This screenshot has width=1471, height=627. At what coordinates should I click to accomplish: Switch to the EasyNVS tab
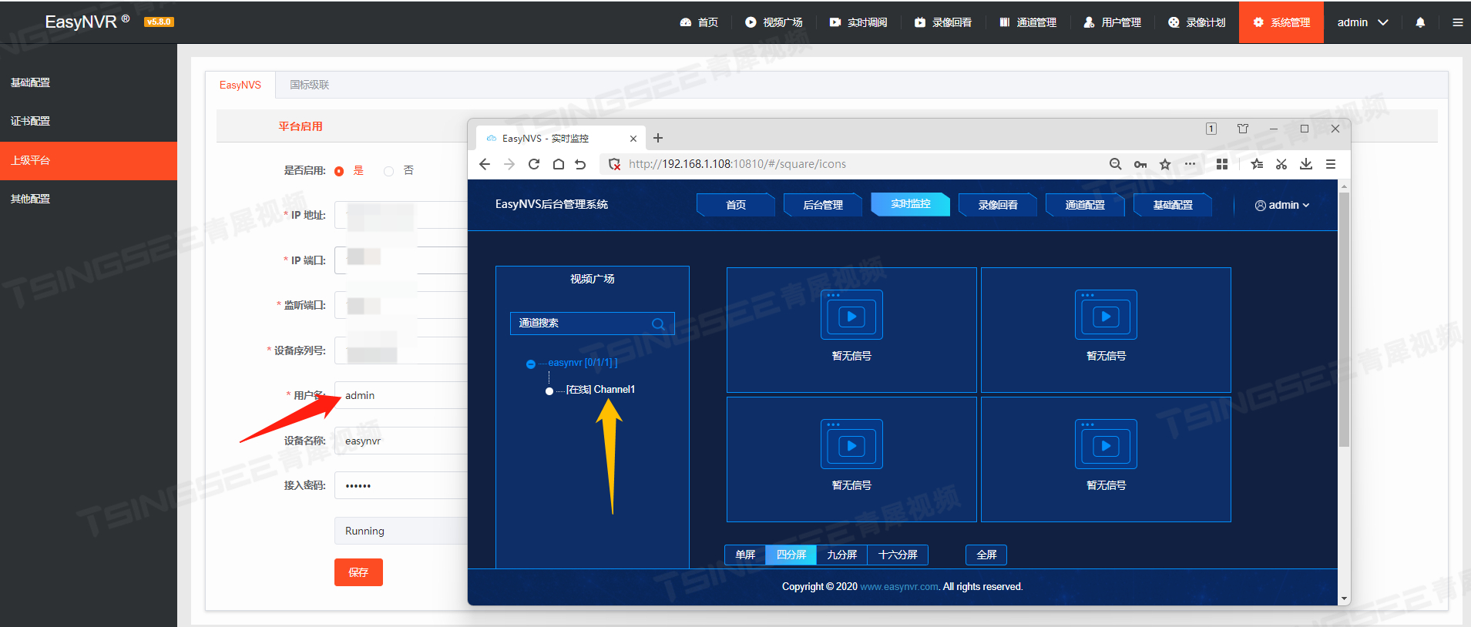(x=240, y=85)
